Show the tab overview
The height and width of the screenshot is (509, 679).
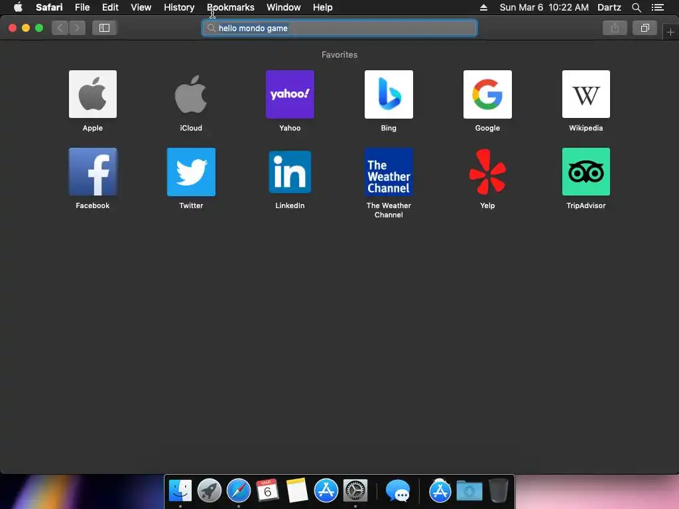click(645, 28)
